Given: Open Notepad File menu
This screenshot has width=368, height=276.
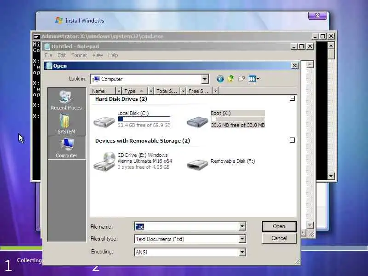Looking at the screenshot, I should tap(48, 55).
